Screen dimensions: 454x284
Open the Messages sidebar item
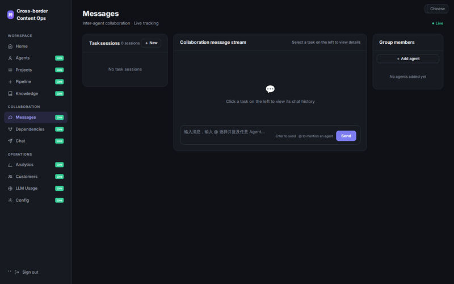pyautogui.click(x=36, y=118)
